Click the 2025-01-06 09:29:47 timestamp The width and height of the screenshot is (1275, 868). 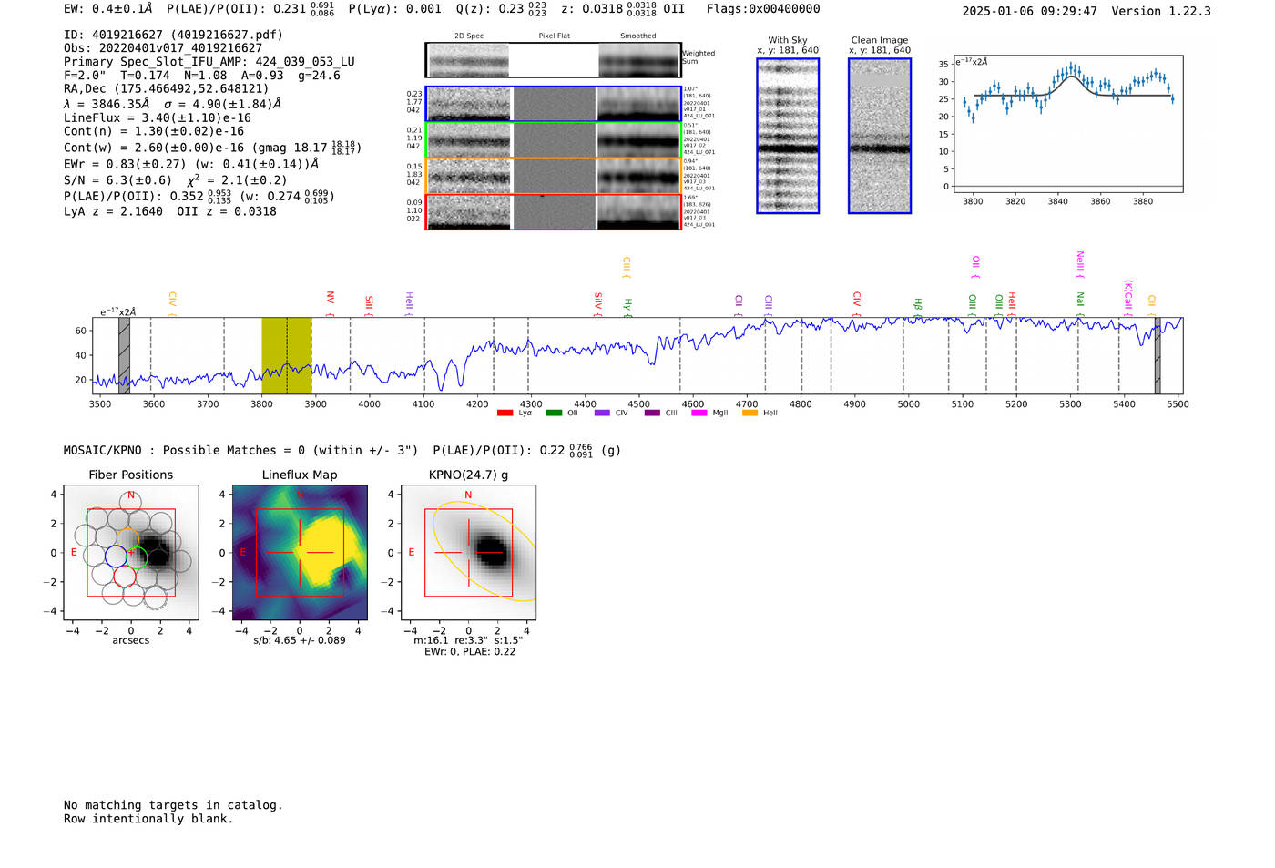tap(1030, 11)
